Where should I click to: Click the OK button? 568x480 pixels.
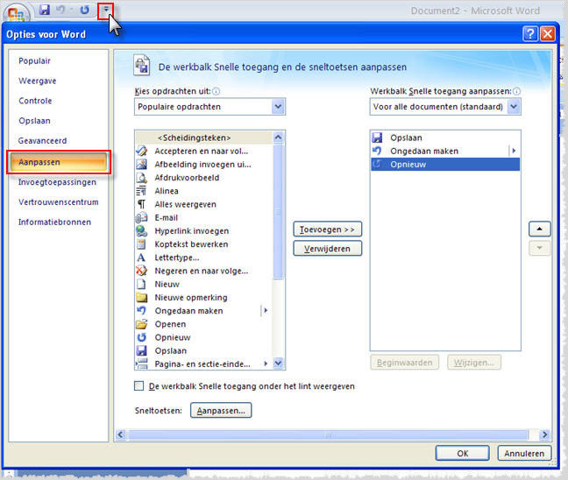pyautogui.click(x=463, y=453)
